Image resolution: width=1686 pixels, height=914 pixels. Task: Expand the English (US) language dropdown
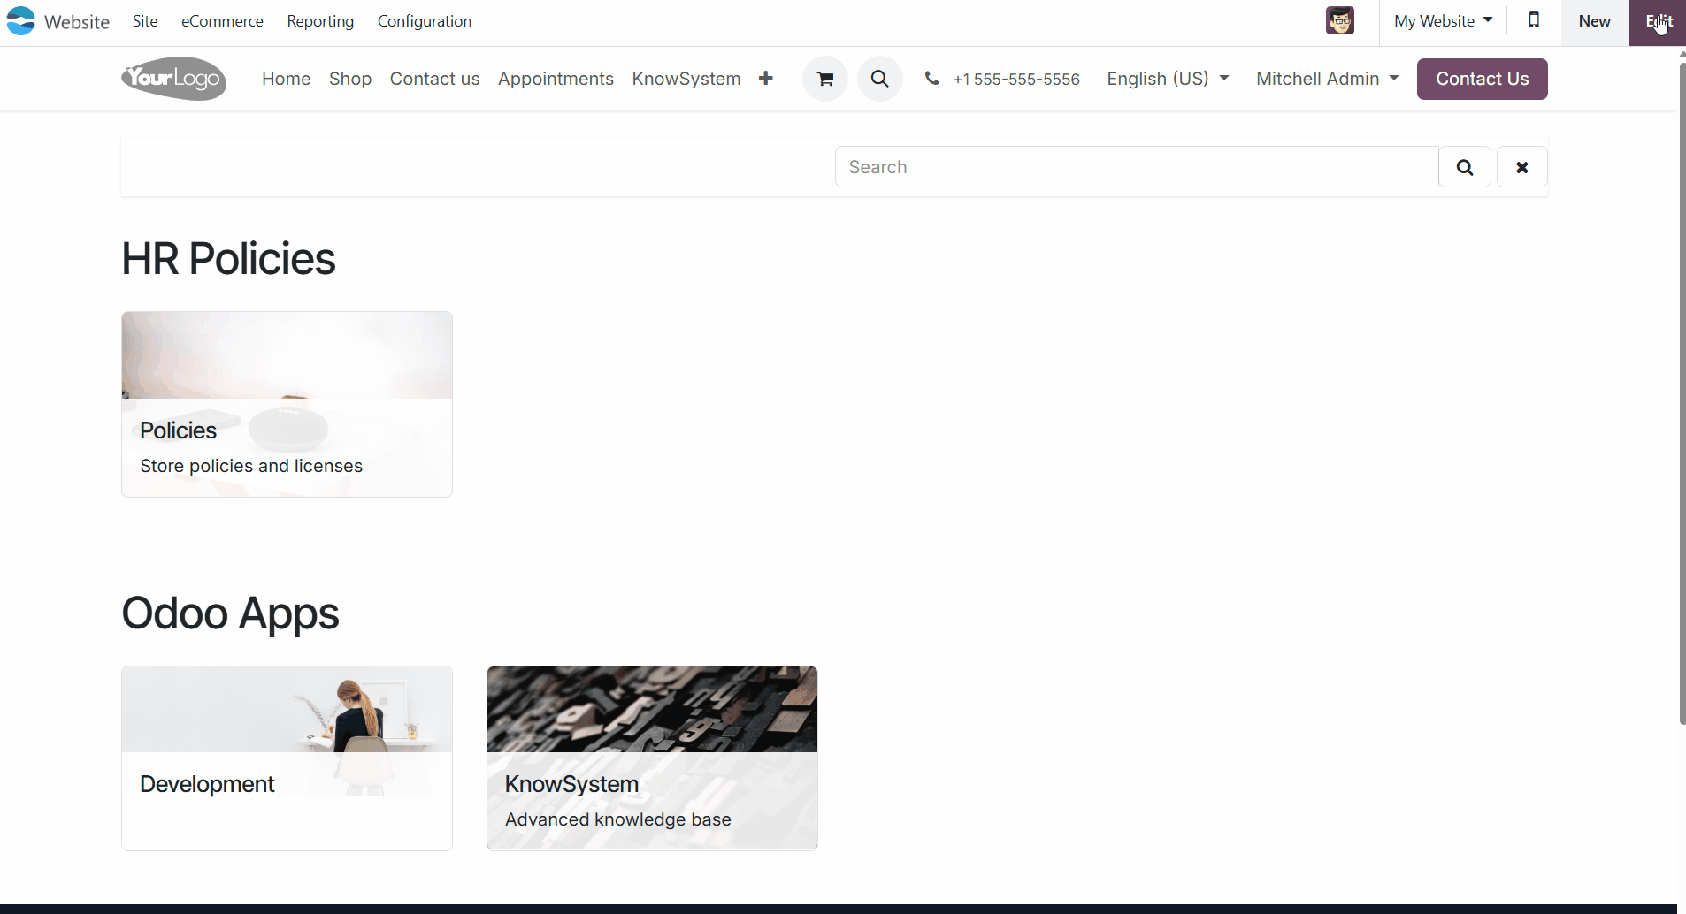point(1168,79)
